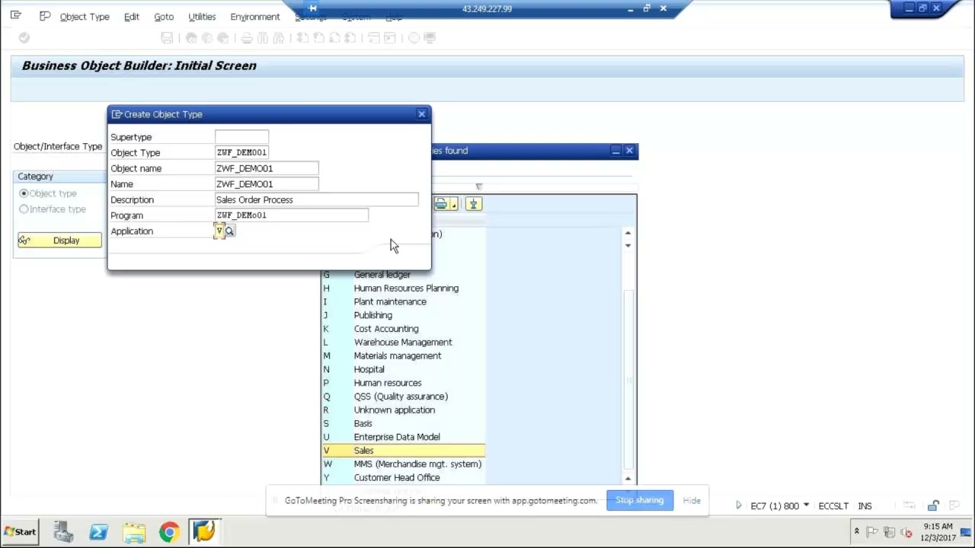Select the Sales row in hit list
975x548 pixels.
click(x=403, y=451)
